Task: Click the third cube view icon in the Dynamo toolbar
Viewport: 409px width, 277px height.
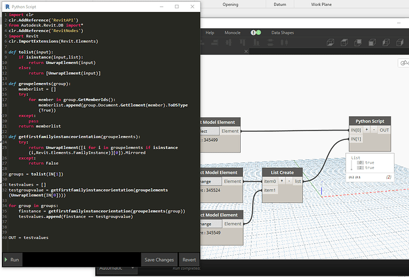Action: (358, 42)
